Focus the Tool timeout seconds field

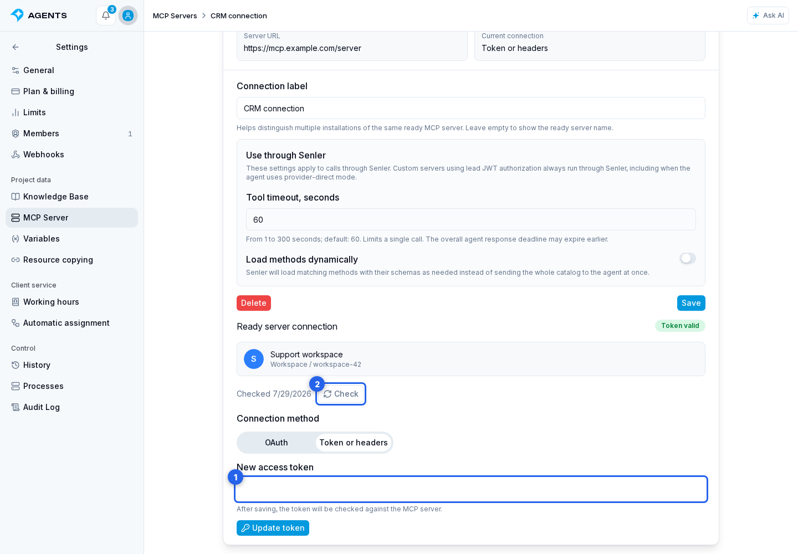coord(471,219)
